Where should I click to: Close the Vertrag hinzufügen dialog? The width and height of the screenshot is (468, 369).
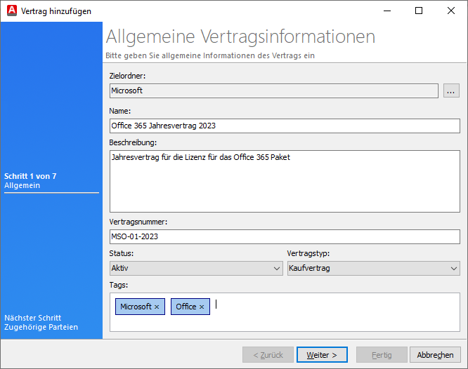point(451,11)
